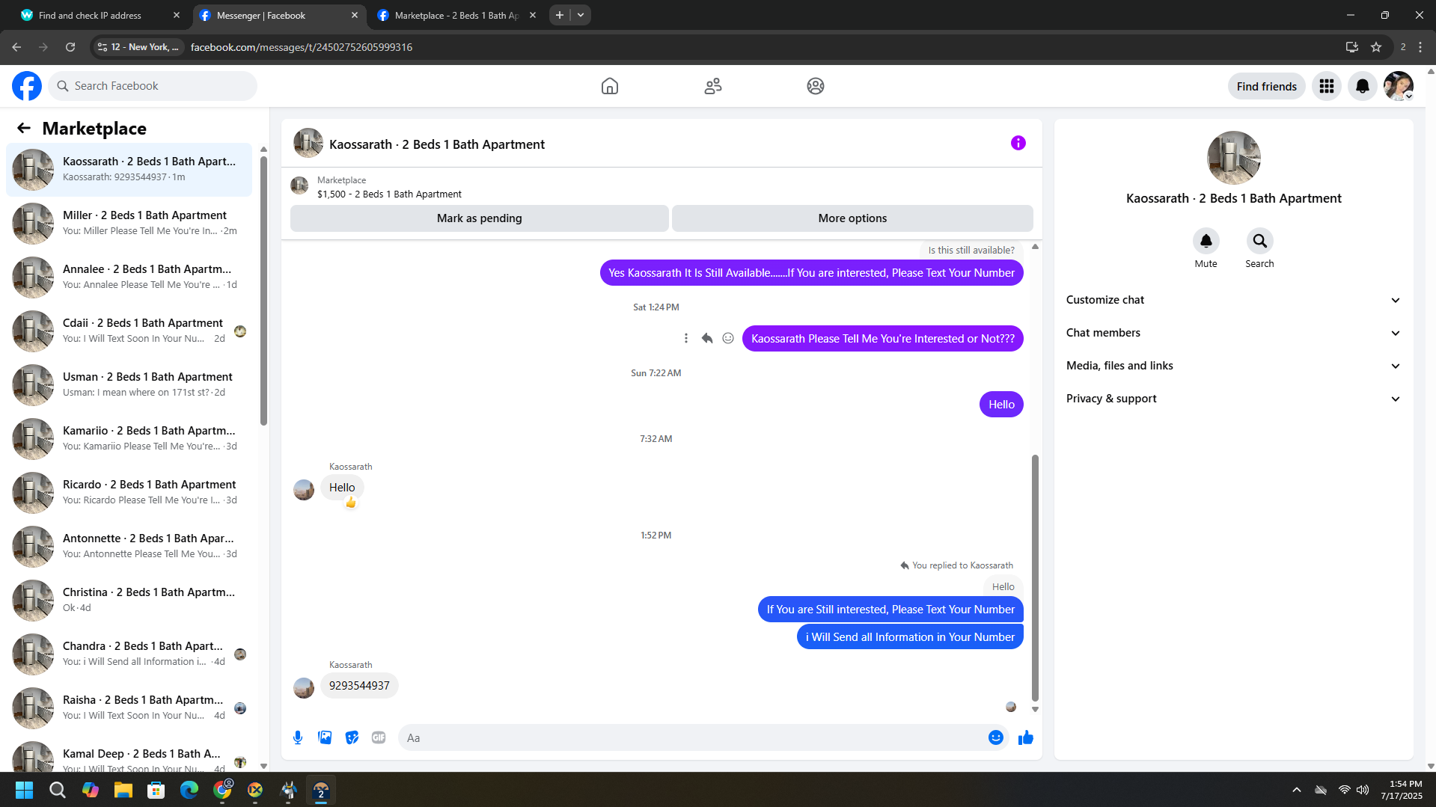This screenshot has height=807, width=1436.
Task: Bookmark this page with the star icon
Action: tap(1376, 47)
